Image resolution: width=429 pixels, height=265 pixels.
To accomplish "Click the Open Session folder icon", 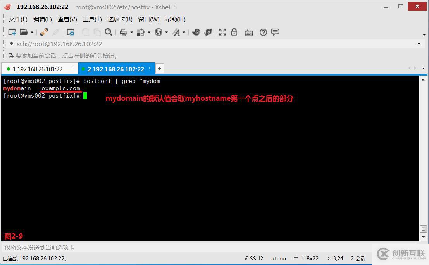I will click(x=24, y=32).
